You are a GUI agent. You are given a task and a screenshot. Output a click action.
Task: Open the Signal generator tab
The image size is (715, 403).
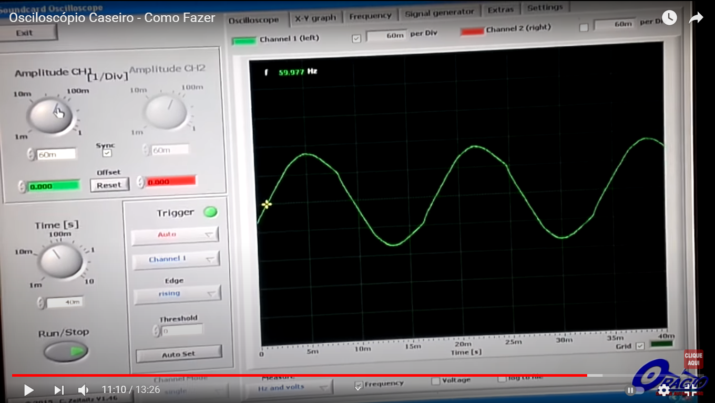pos(440,13)
